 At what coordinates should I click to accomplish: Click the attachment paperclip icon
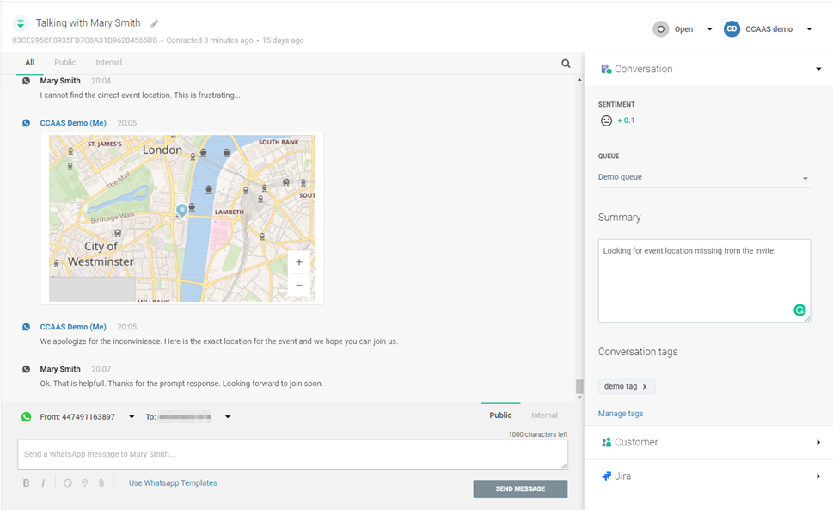(101, 483)
